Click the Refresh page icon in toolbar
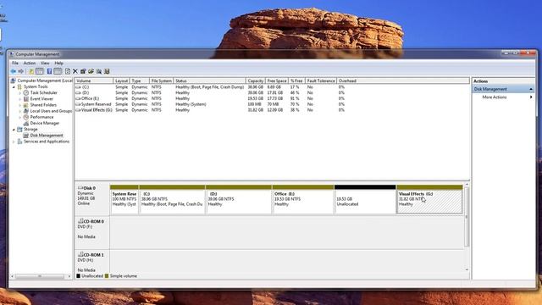 (x=68, y=71)
